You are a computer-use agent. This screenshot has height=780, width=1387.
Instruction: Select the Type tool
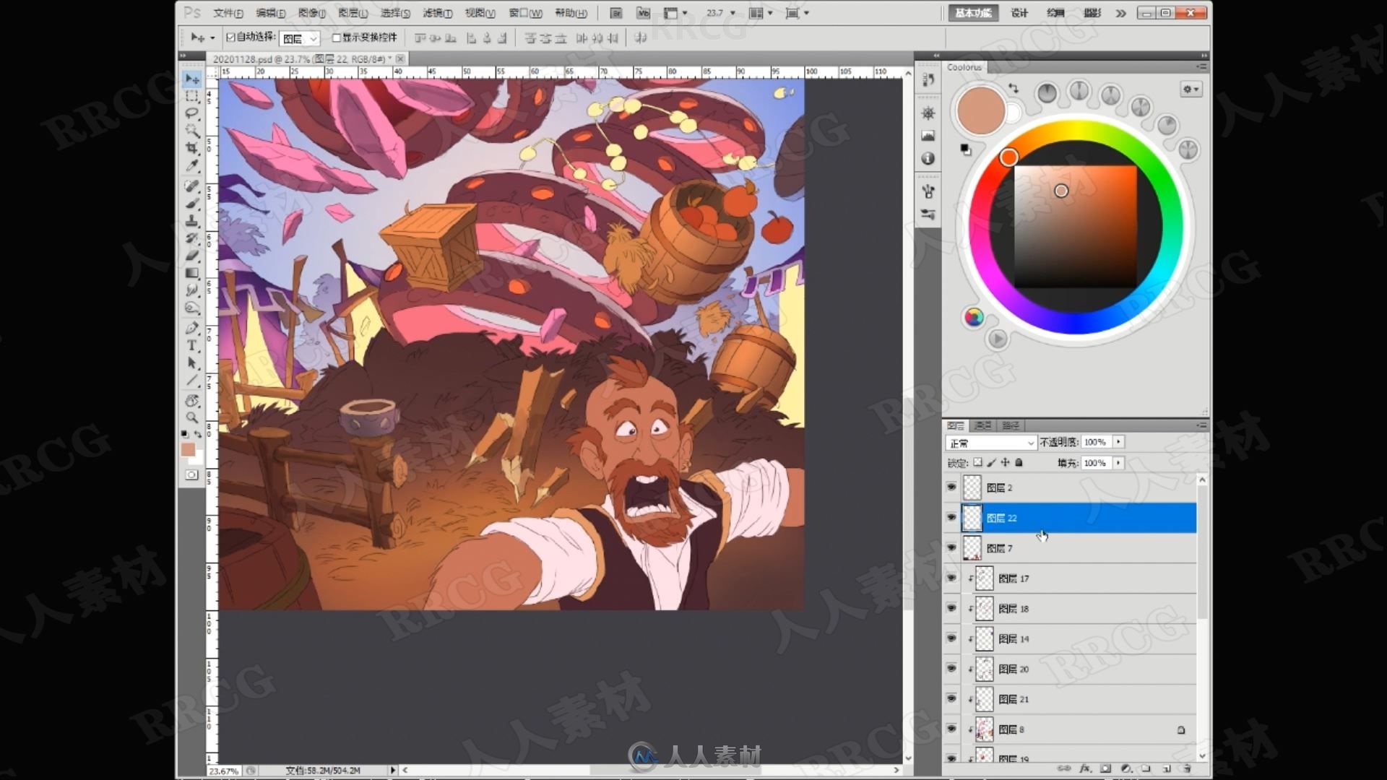click(191, 346)
